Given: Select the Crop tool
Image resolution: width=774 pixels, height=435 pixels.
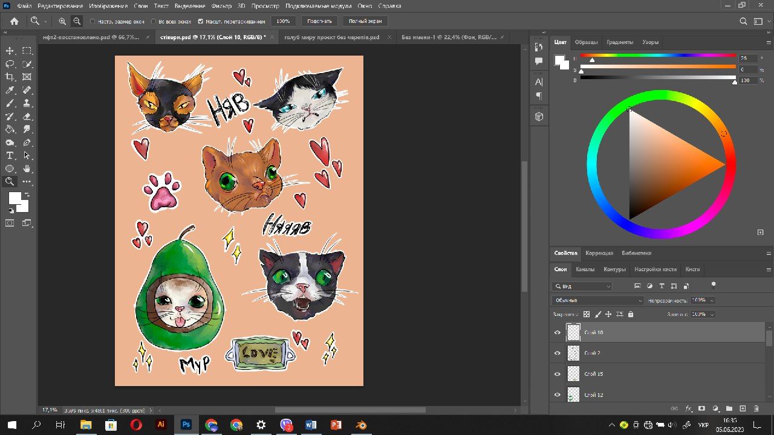Looking at the screenshot, I should (10, 77).
